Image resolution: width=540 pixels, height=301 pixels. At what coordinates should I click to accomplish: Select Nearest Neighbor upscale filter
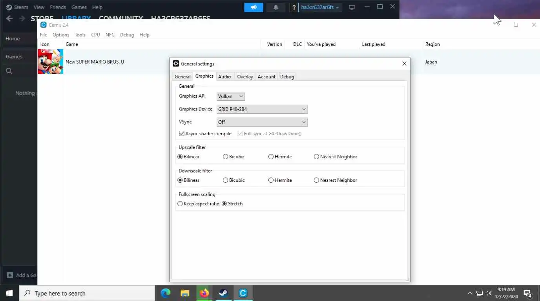[316, 157]
